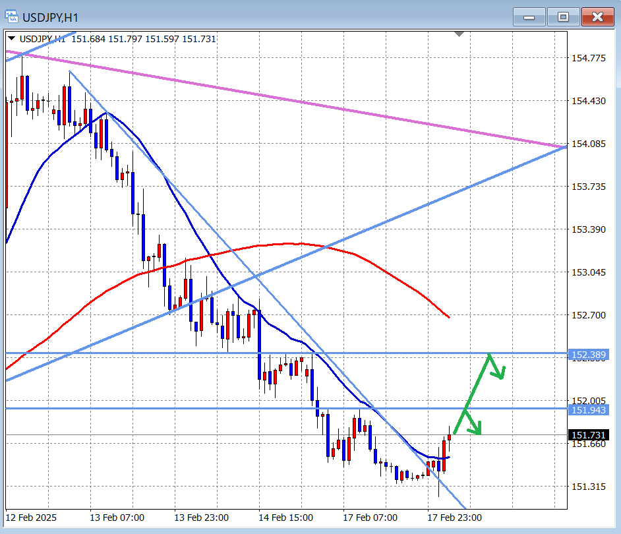621x534 pixels.
Task: Click the lower green arrow head near 151.943
Action: point(477,431)
